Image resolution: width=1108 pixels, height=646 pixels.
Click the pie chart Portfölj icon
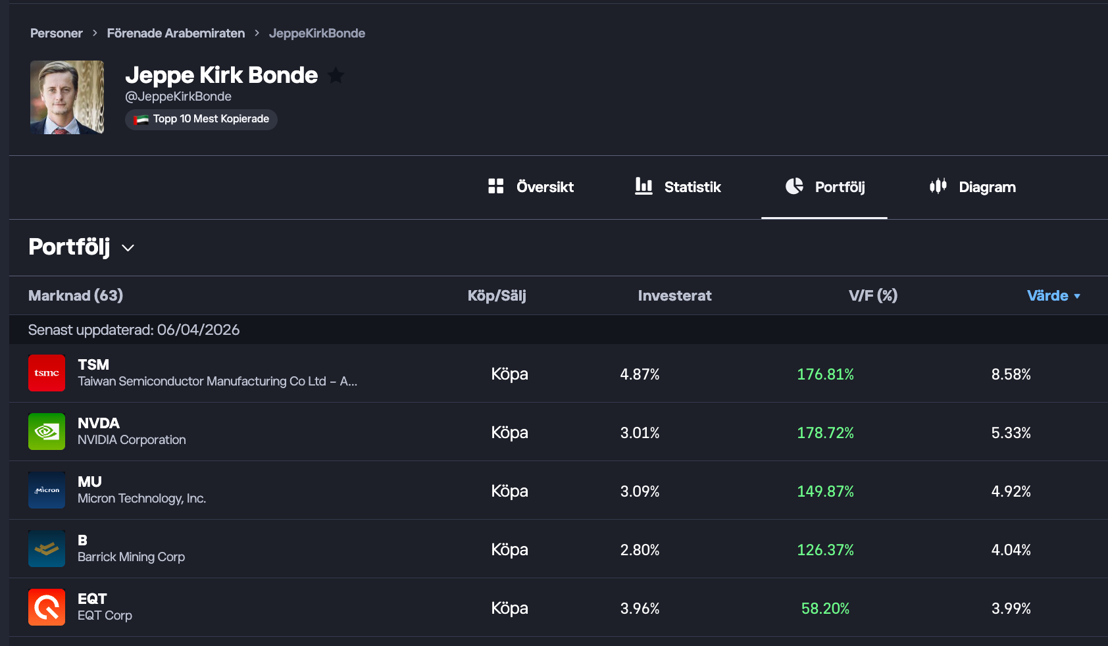[x=794, y=186]
